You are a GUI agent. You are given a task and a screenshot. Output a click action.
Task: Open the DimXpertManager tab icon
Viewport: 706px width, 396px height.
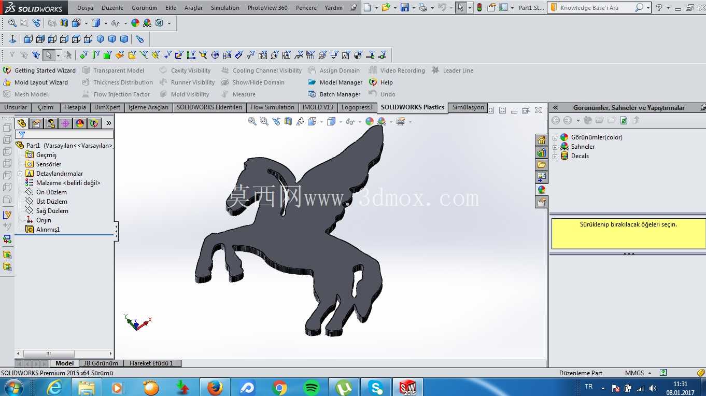point(65,123)
